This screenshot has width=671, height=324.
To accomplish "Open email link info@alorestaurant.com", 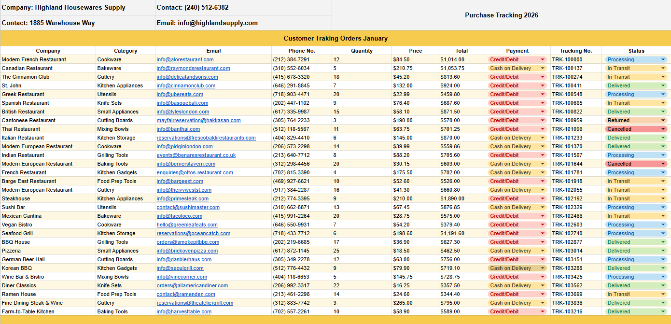I will point(185,59).
